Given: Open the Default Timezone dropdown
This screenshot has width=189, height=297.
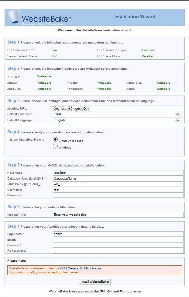Looking at the screenshot, I should pyautogui.click(x=117, y=114).
